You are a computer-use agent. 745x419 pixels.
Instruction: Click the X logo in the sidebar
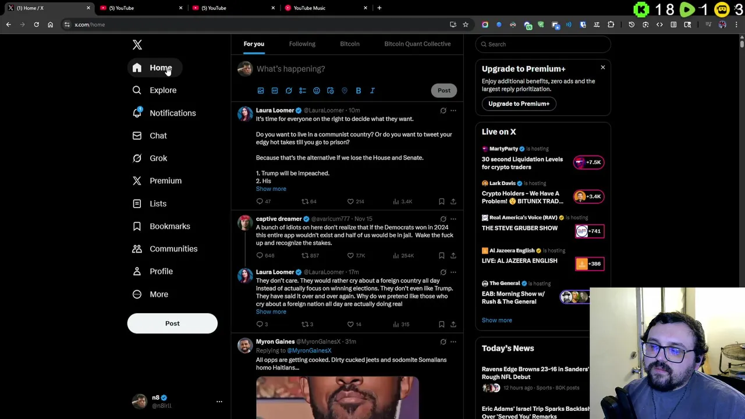(x=137, y=45)
